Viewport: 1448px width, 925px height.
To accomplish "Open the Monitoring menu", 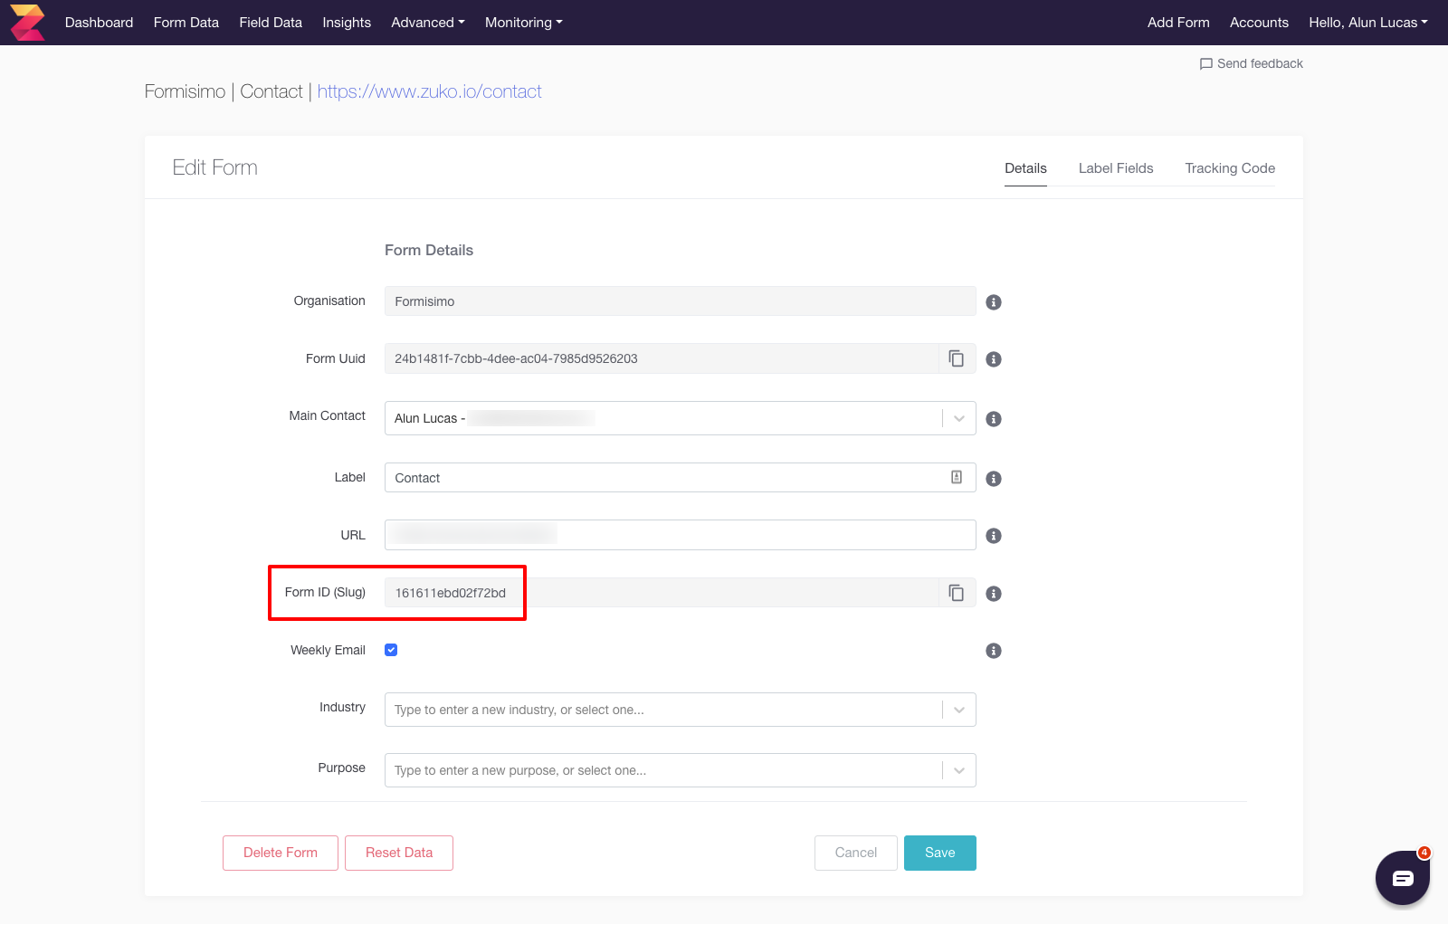I will [x=524, y=23].
